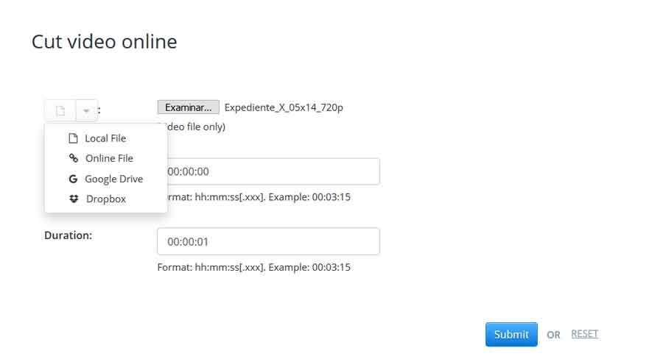Click the selected filename Expediente_X_05x14_720p
The height and width of the screenshot is (359, 663).
click(x=284, y=107)
